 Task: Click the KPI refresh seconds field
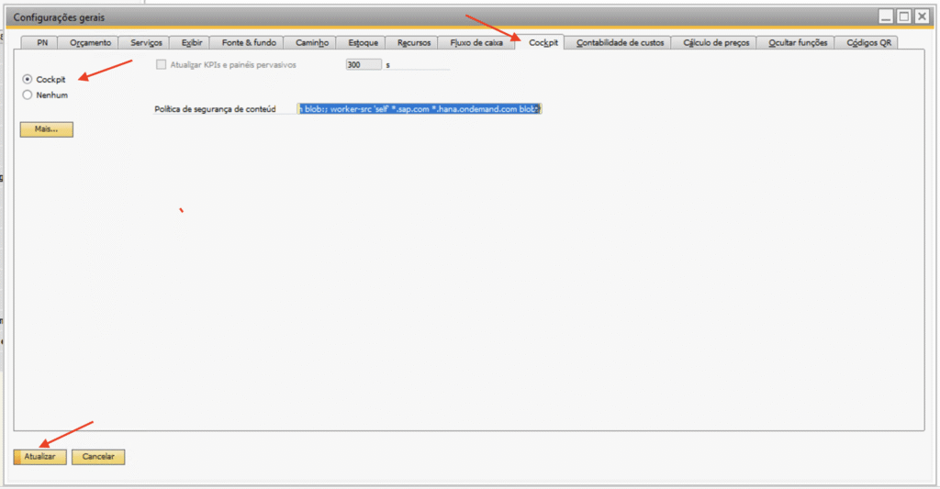coord(364,65)
